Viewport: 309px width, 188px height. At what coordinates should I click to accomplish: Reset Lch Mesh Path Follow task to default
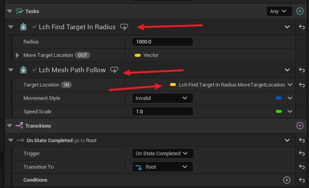pos(302,70)
